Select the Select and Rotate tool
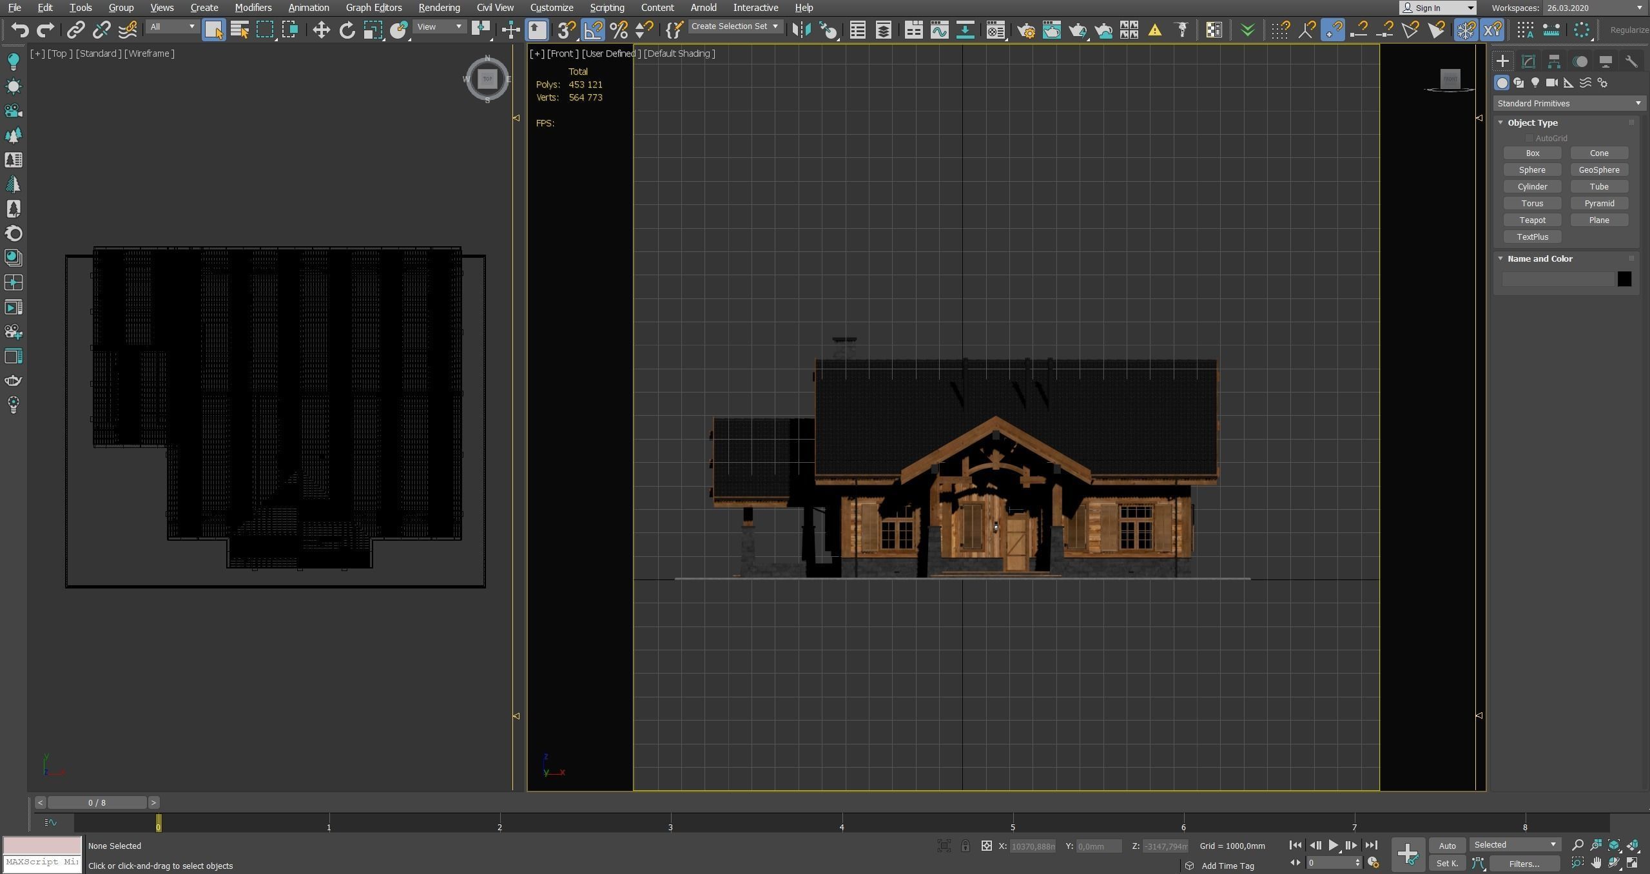 (x=347, y=30)
